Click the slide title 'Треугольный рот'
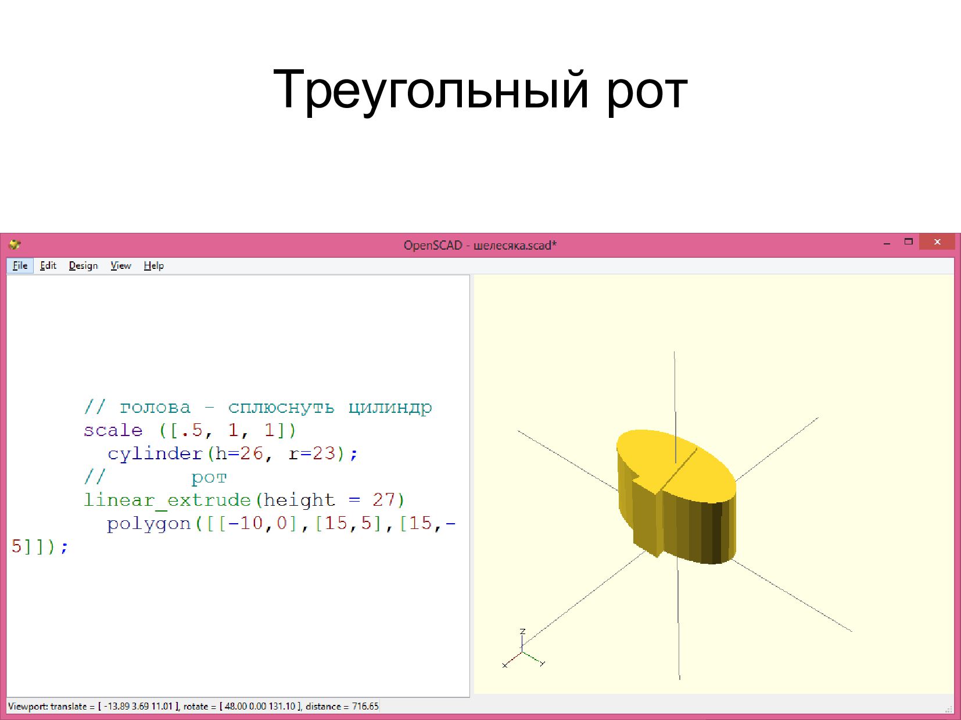This screenshot has width=961, height=720. pyautogui.click(x=480, y=91)
